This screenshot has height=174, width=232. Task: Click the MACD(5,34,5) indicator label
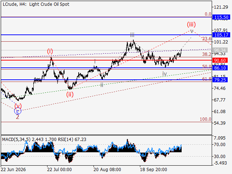[16, 140]
